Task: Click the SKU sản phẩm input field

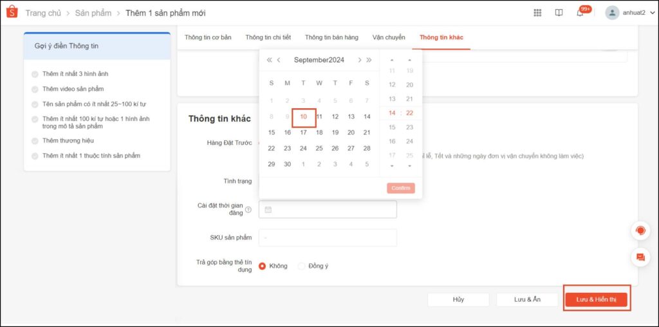Action: pos(328,238)
